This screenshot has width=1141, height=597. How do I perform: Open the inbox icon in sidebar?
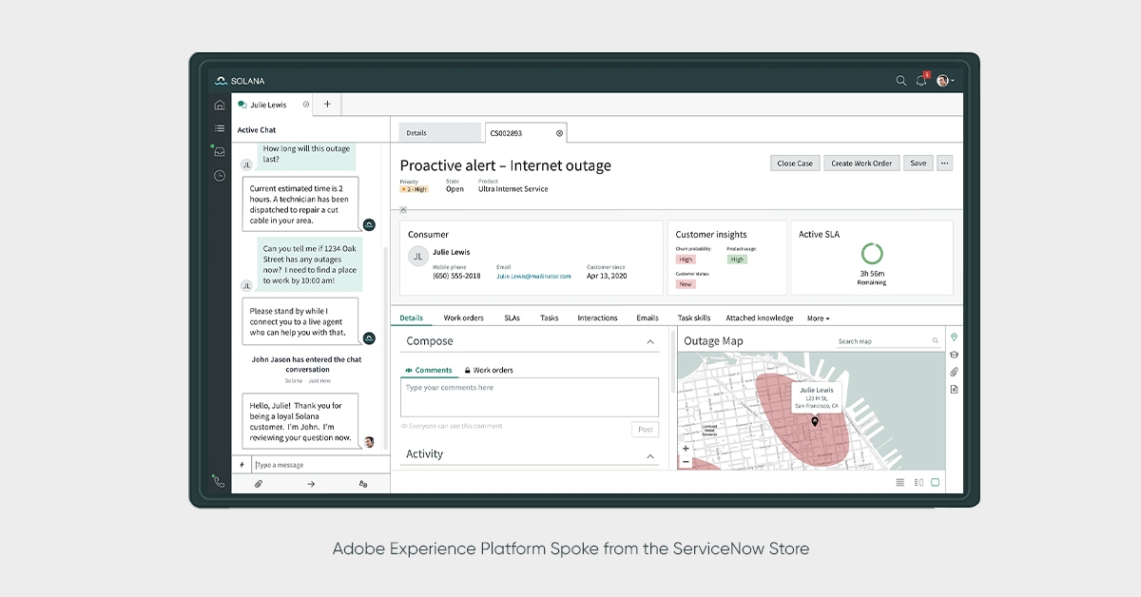pyautogui.click(x=220, y=151)
